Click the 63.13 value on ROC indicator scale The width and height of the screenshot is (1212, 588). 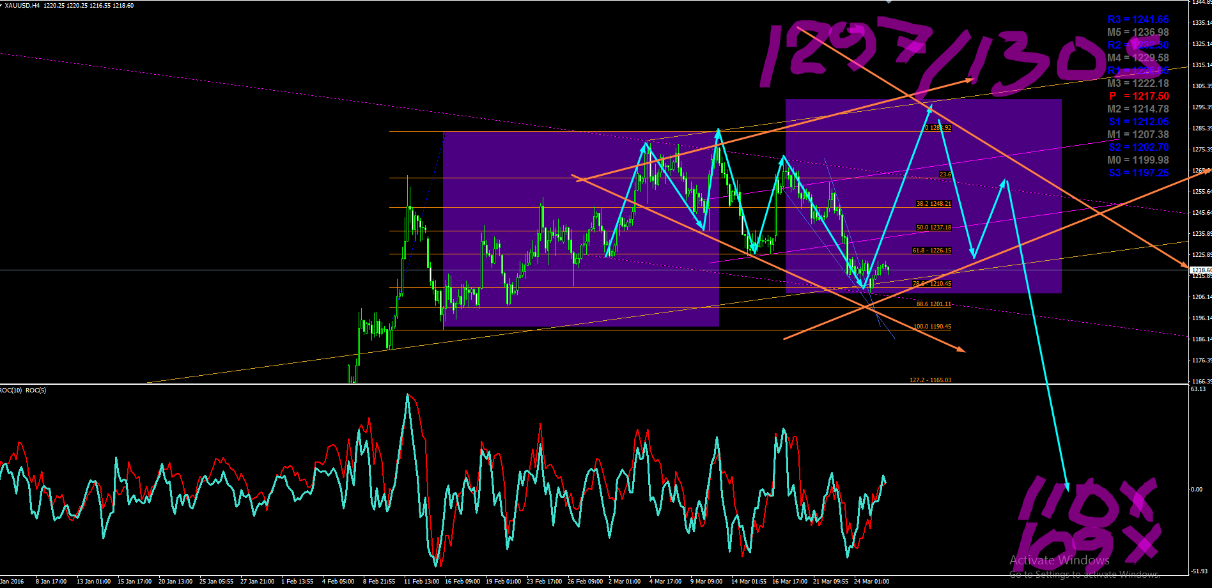pos(1199,389)
